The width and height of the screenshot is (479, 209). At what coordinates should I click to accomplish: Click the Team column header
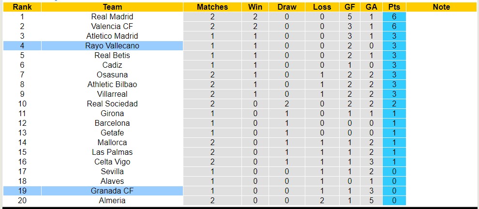[112, 7]
